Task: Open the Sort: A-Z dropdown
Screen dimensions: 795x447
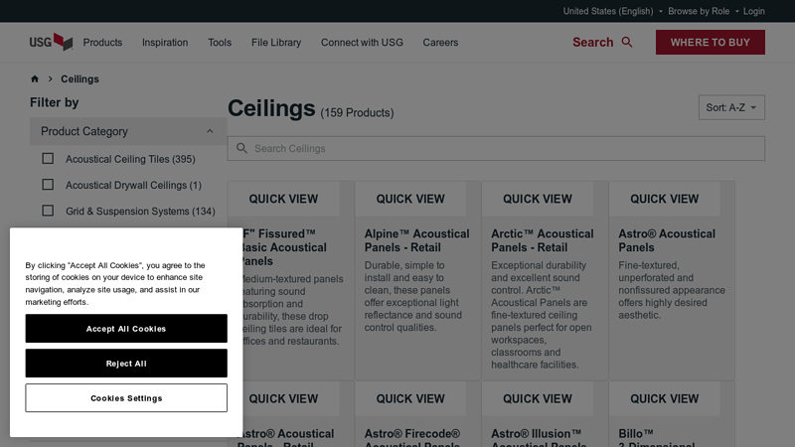Action: (x=731, y=107)
